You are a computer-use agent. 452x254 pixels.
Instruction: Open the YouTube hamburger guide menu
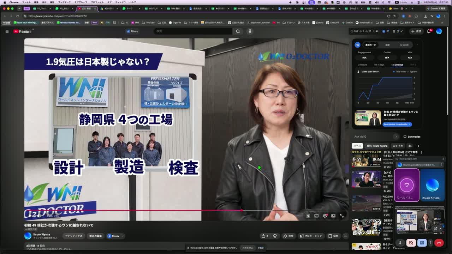coord(7,31)
